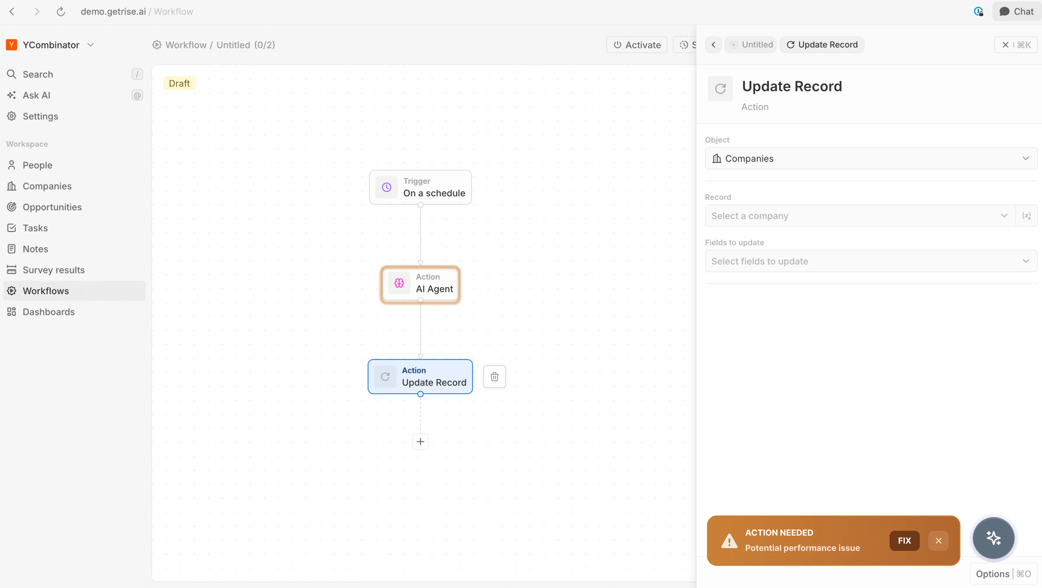Dismiss the Action Needed warning
This screenshot has width=1042, height=588.
click(x=939, y=541)
